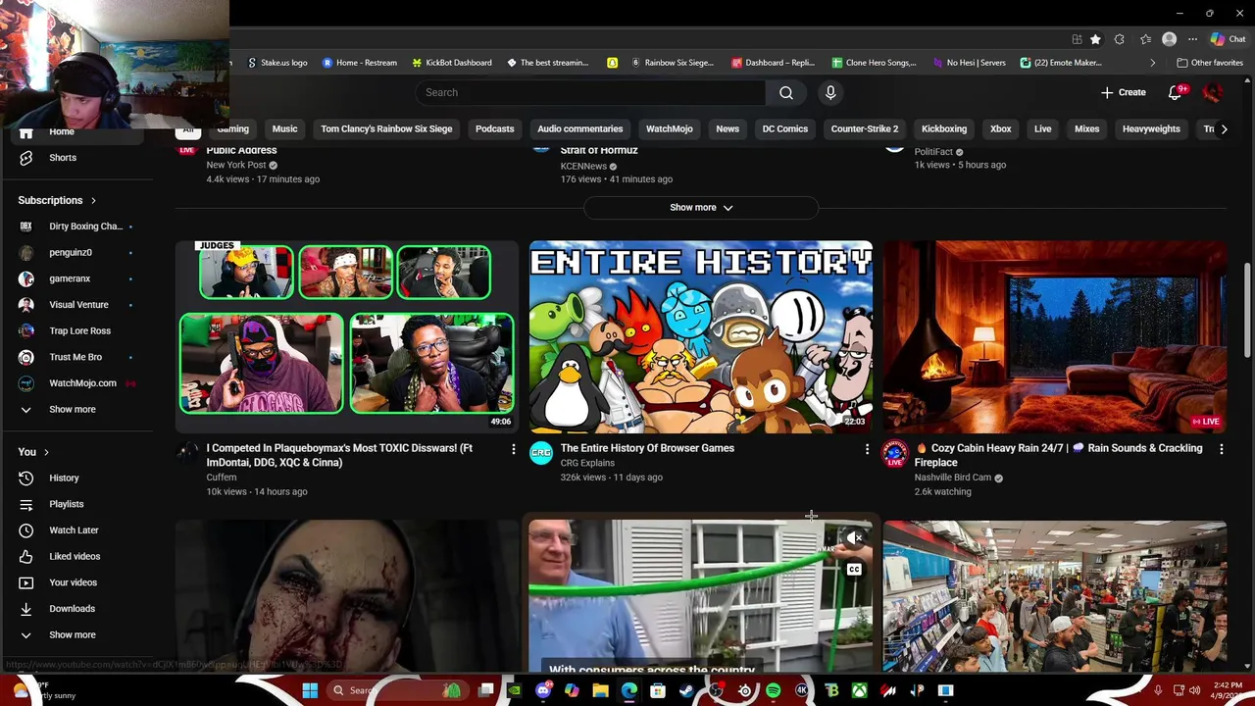Viewport: 1255px width, 706px height.
Task: Open Watch Later in sidebar
Action: [x=74, y=530]
